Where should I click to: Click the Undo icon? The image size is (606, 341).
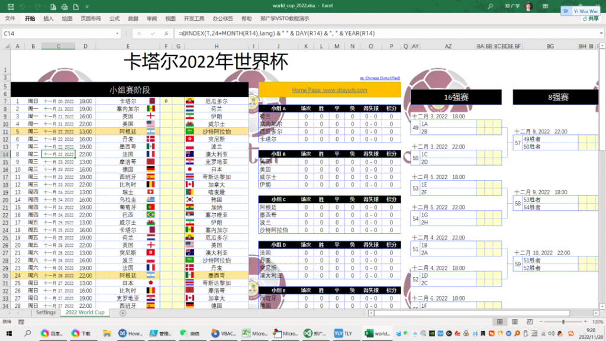tap(22, 7)
